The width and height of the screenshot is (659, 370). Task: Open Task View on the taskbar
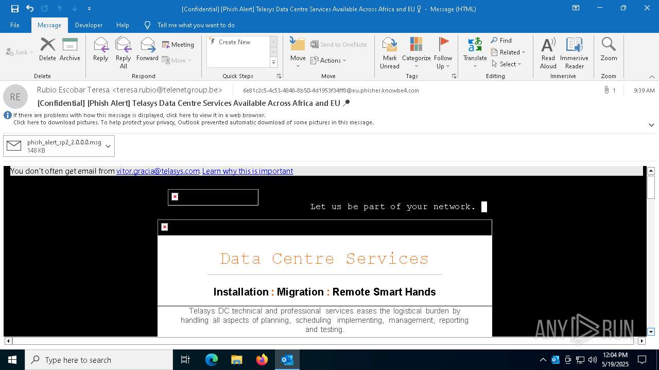pyautogui.click(x=185, y=360)
